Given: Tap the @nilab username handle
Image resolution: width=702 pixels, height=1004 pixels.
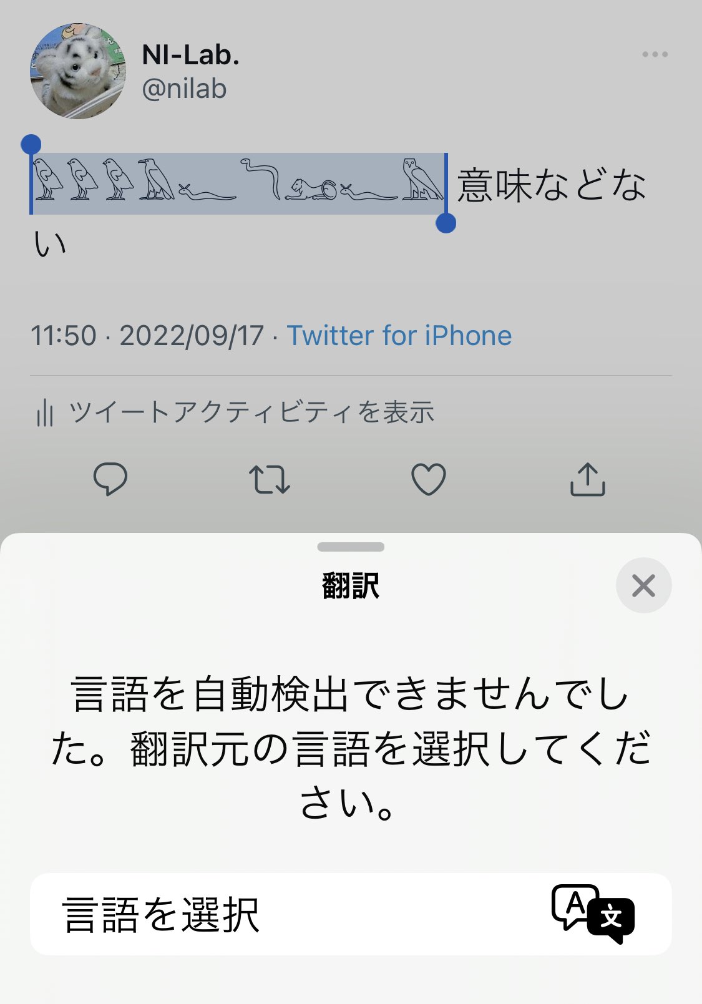Looking at the screenshot, I should (184, 89).
